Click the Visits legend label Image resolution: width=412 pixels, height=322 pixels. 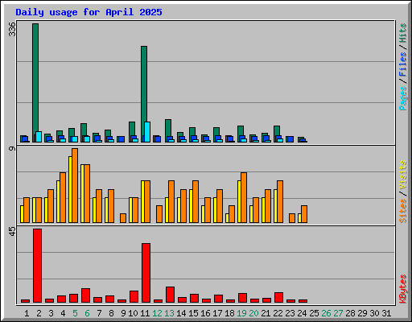click(402, 175)
